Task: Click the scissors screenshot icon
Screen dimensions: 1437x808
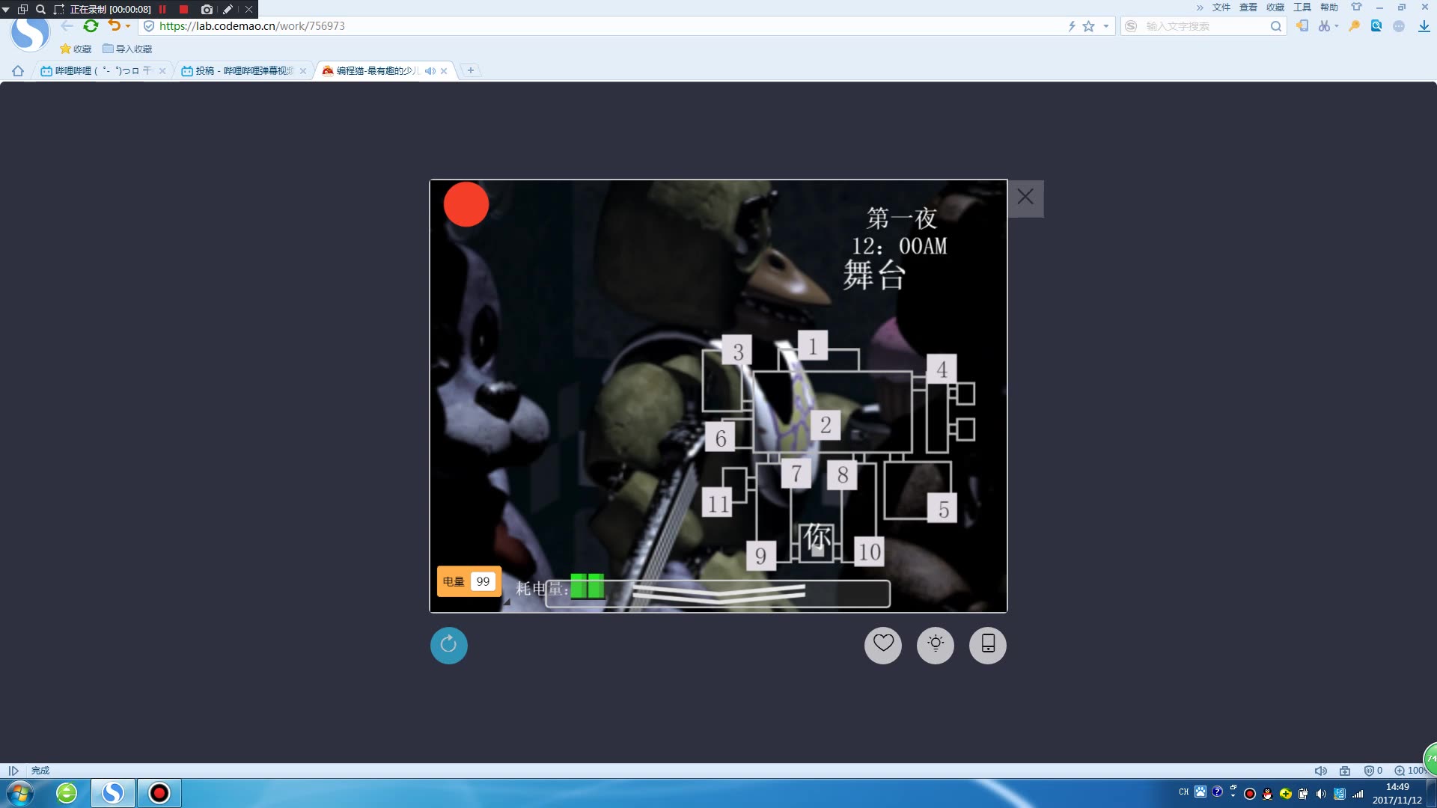Action: [x=1324, y=25]
